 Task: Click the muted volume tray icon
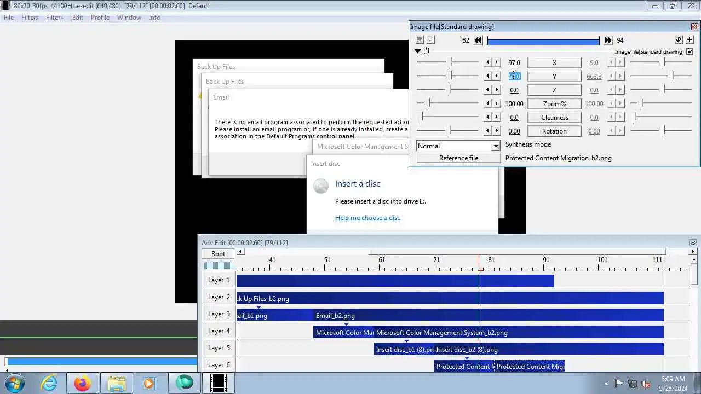click(x=646, y=384)
